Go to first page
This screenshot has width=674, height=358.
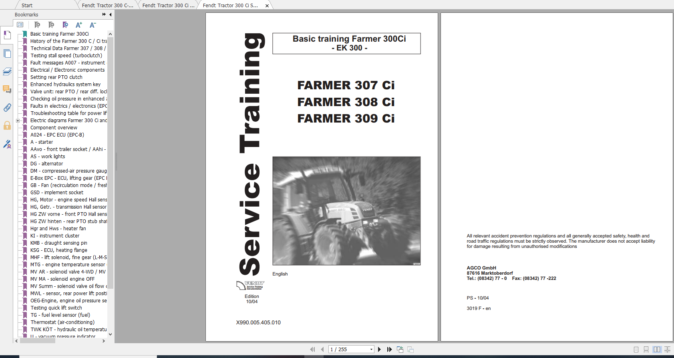point(313,350)
